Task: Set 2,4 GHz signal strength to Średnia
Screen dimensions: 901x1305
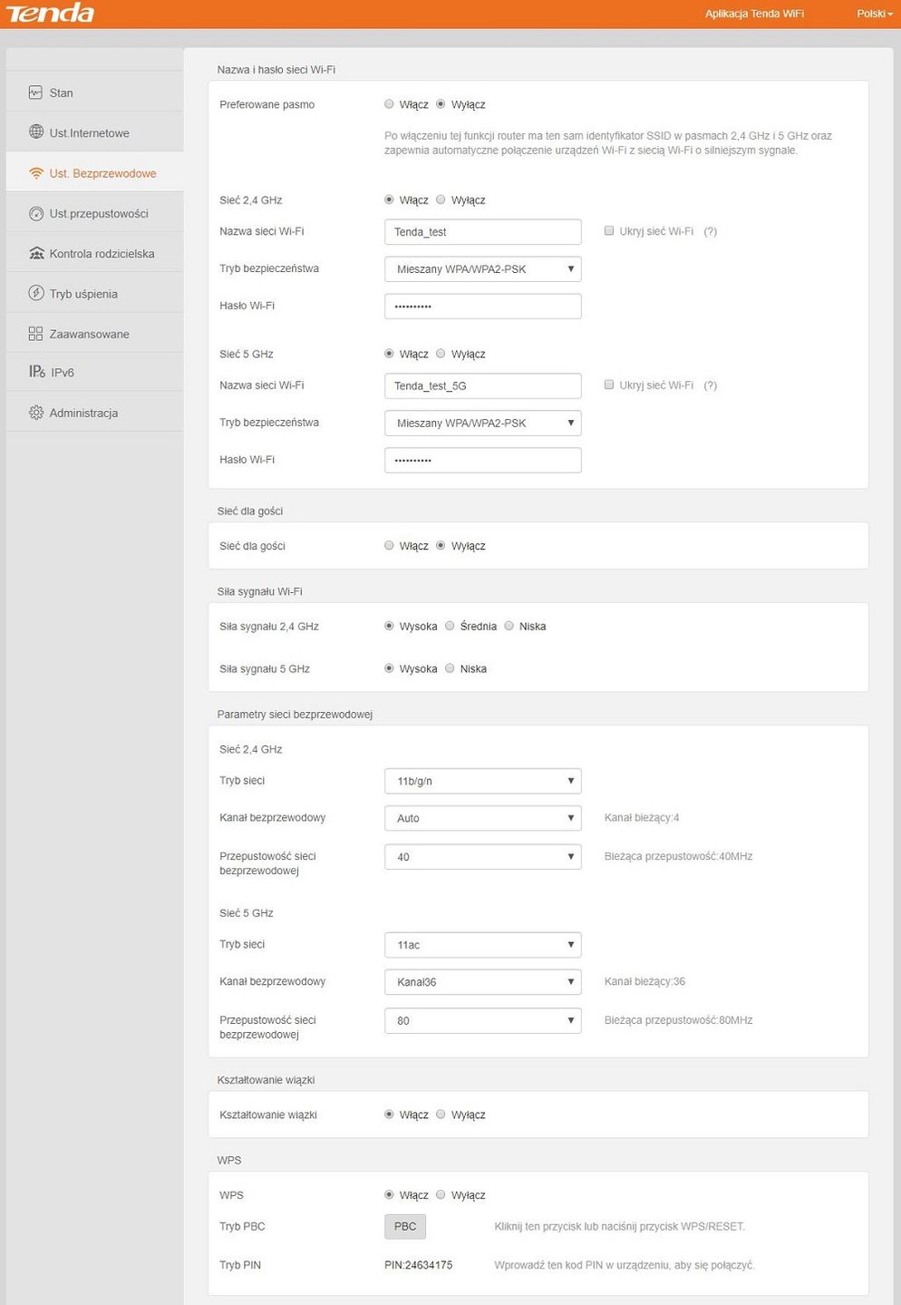Action: [x=450, y=626]
